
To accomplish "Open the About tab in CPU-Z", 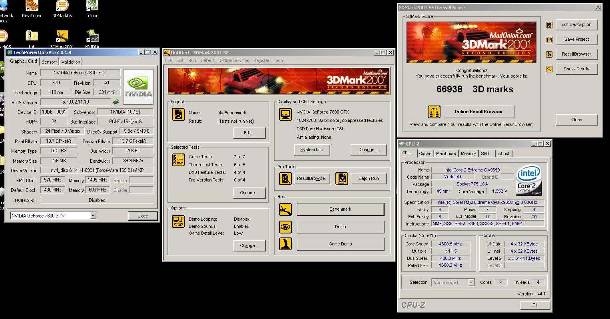I will click(x=504, y=154).
